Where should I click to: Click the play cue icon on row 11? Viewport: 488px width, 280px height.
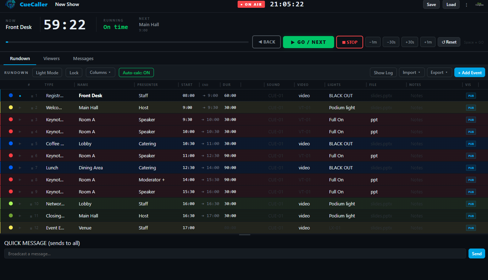[x=20, y=216]
